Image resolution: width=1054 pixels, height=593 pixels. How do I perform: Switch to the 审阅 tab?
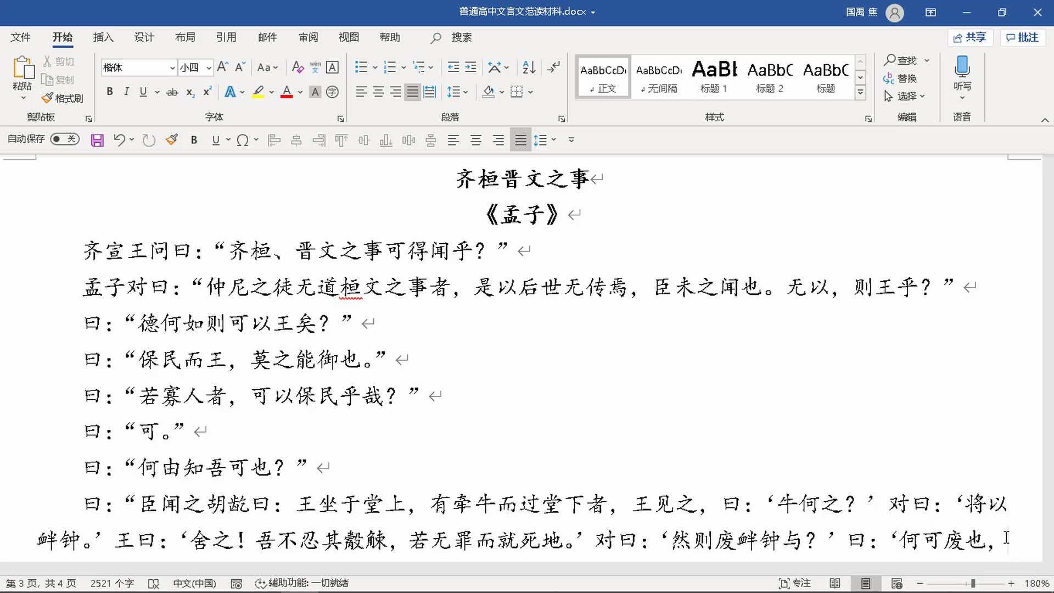pyautogui.click(x=308, y=37)
